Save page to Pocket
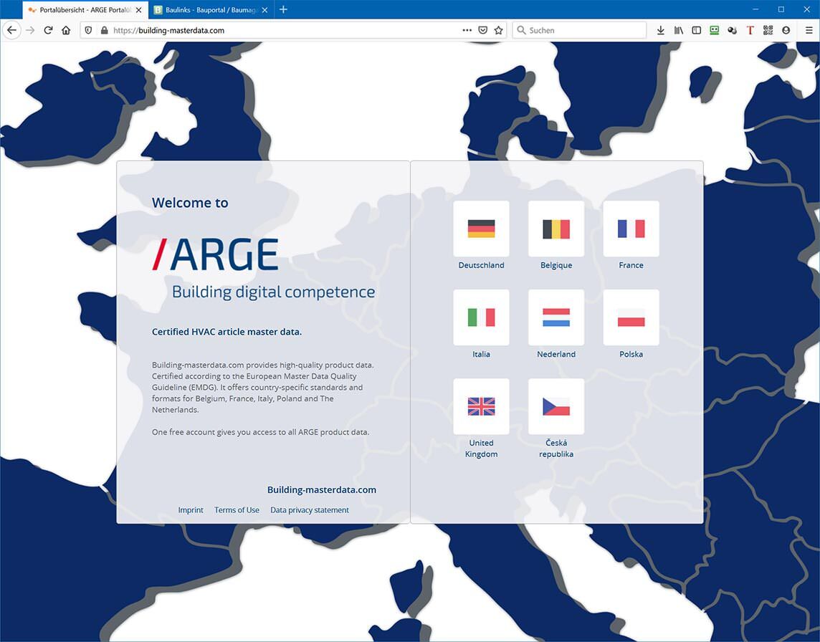Image resolution: width=820 pixels, height=642 pixels. point(482,30)
